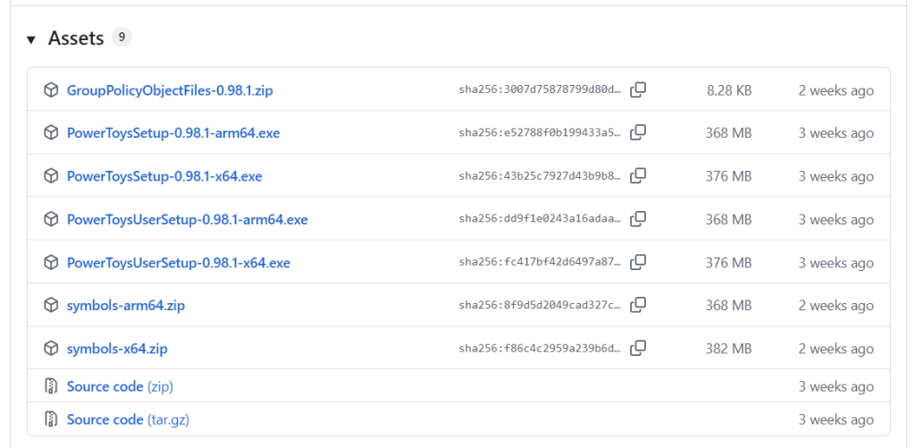Click the zip file icon beside Source code (zip)
The image size is (915, 448).
pos(51,386)
